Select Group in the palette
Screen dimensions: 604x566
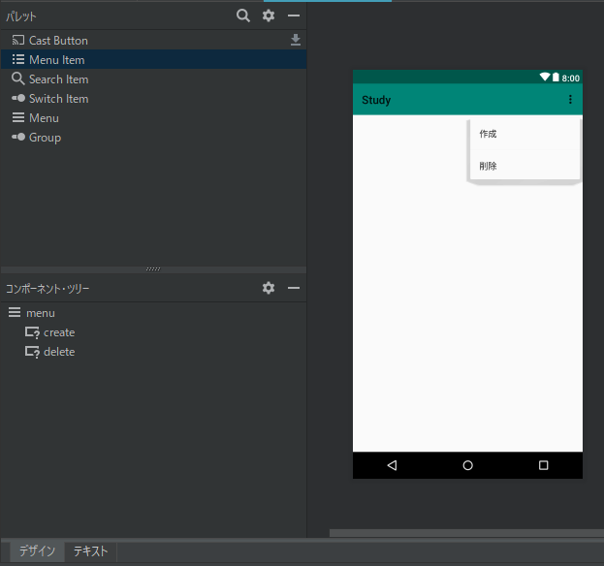click(45, 138)
